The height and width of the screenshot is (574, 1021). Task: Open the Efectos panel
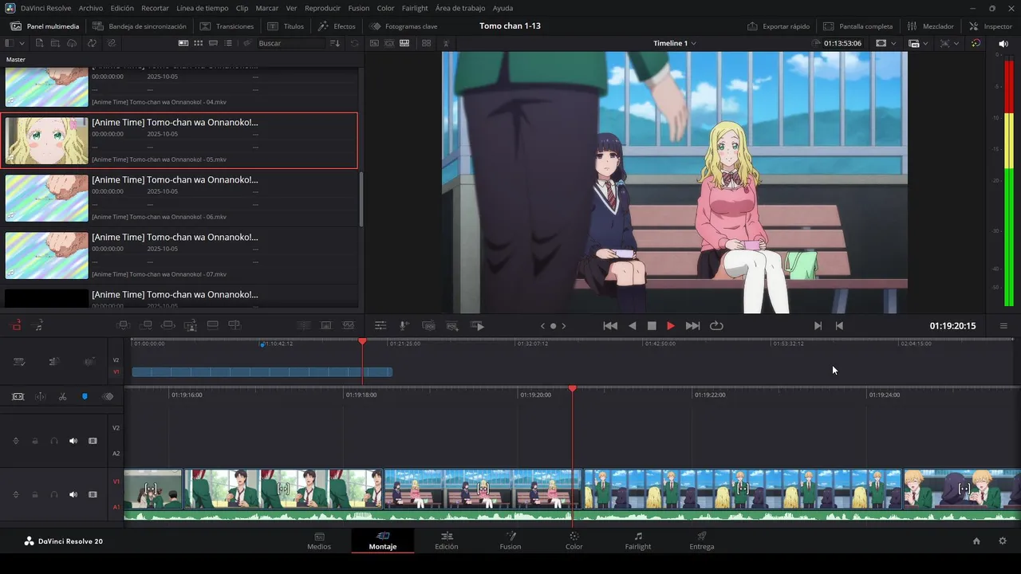[337, 26]
